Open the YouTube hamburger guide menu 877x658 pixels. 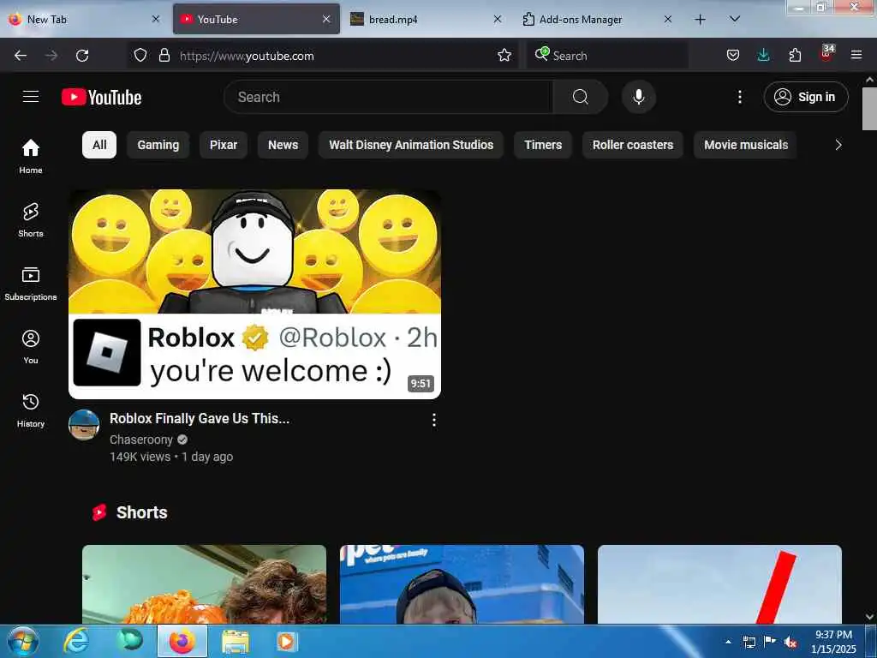tap(31, 96)
